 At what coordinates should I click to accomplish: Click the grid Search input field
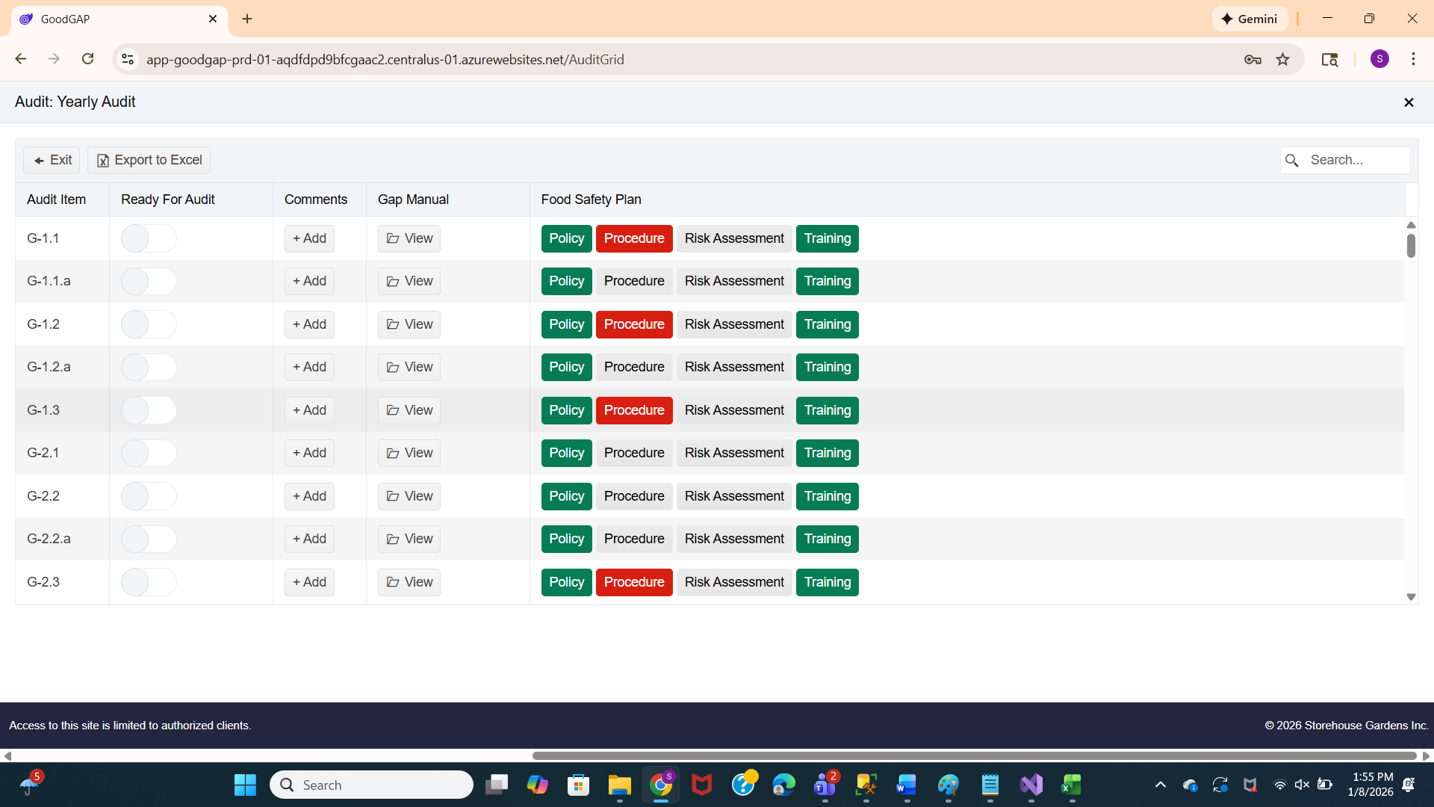point(1355,160)
